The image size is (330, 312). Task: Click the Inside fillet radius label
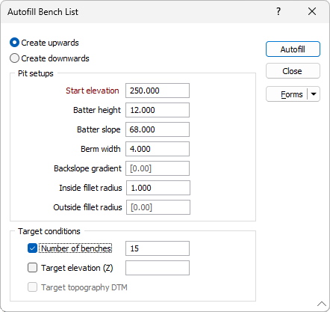tap(90, 188)
